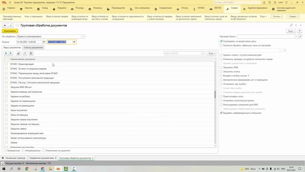Navigate back with the left arrow
The height and width of the screenshot is (172, 305).
point(5,25)
